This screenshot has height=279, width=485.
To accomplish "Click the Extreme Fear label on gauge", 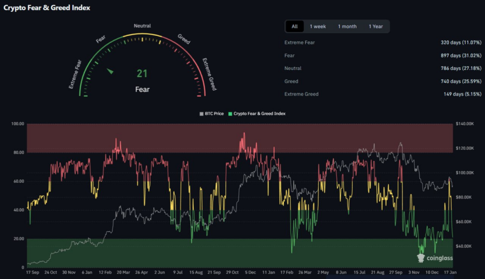I will click(x=75, y=74).
